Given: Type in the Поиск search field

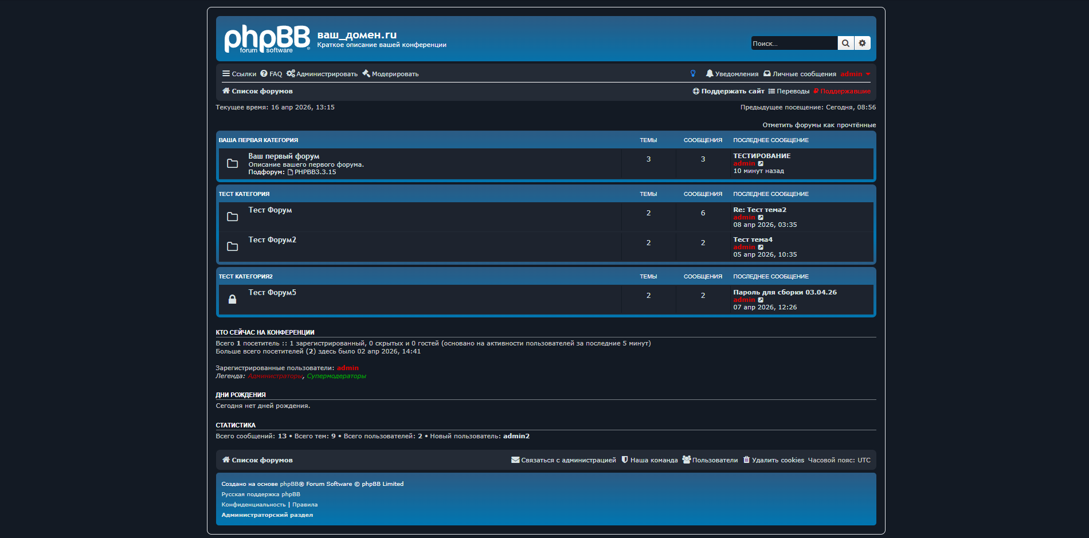Looking at the screenshot, I should [793, 44].
